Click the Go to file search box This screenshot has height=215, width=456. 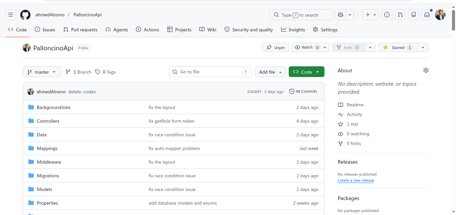[211, 72]
